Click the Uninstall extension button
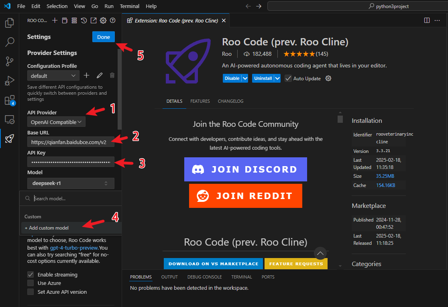The height and width of the screenshot is (307, 448). click(x=263, y=78)
